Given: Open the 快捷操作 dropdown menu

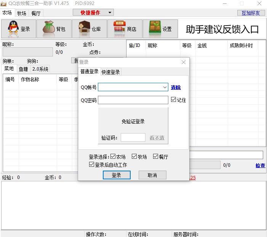Looking at the screenshot, I should [93, 13].
